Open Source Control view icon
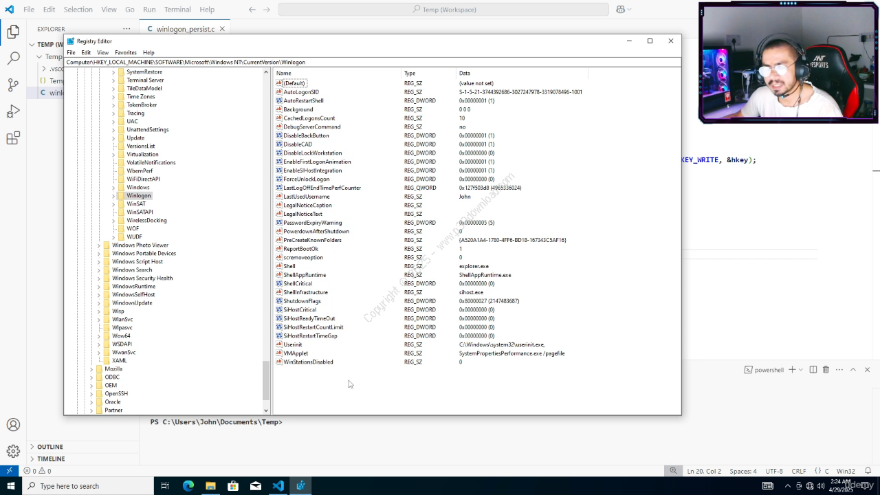This screenshot has width=880, height=495. pyautogui.click(x=13, y=85)
